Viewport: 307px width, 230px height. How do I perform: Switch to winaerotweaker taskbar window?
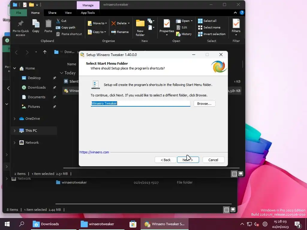[x=101, y=224]
